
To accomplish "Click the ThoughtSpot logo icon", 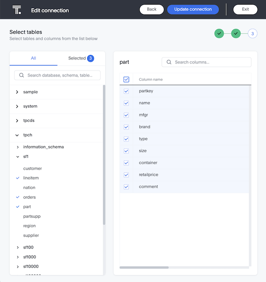I will pos(17,10).
